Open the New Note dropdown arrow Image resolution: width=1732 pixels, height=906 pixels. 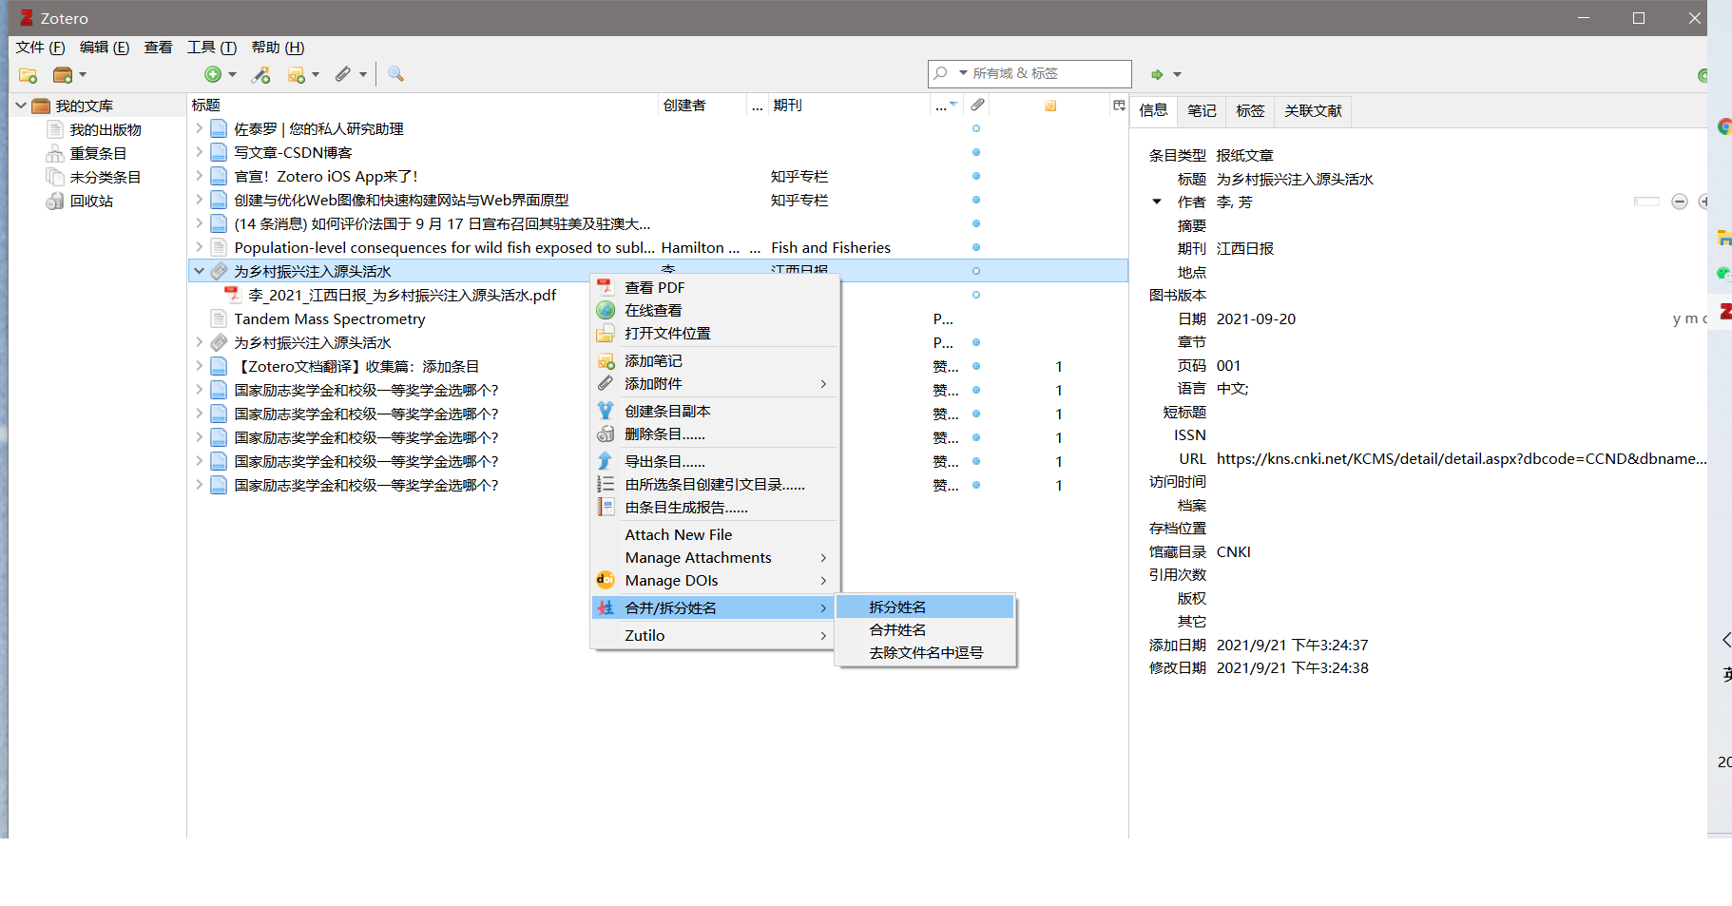pos(316,74)
